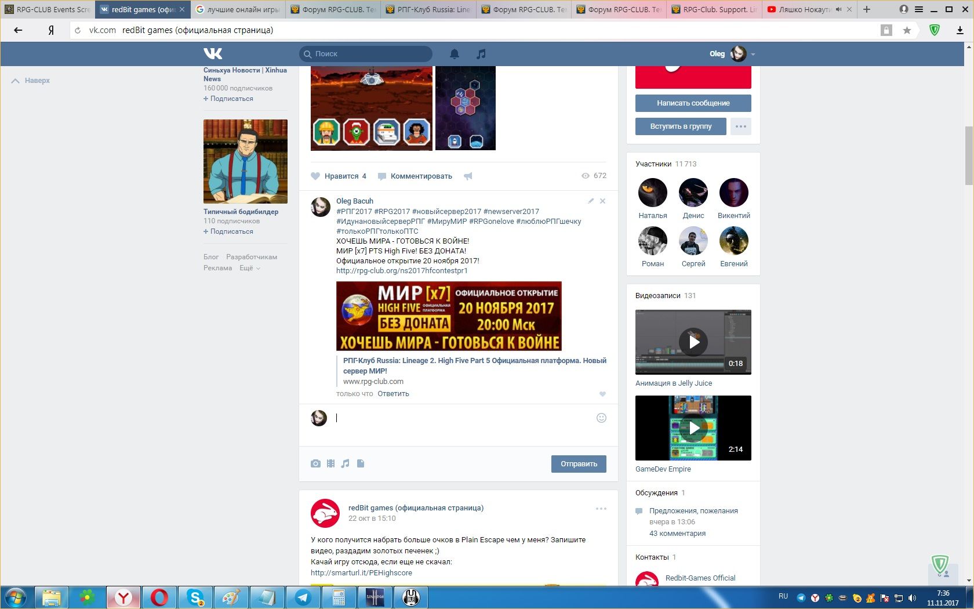Delete Oleg Bacuh comment with X icon
This screenshot has width=974, height=609.
603,201
